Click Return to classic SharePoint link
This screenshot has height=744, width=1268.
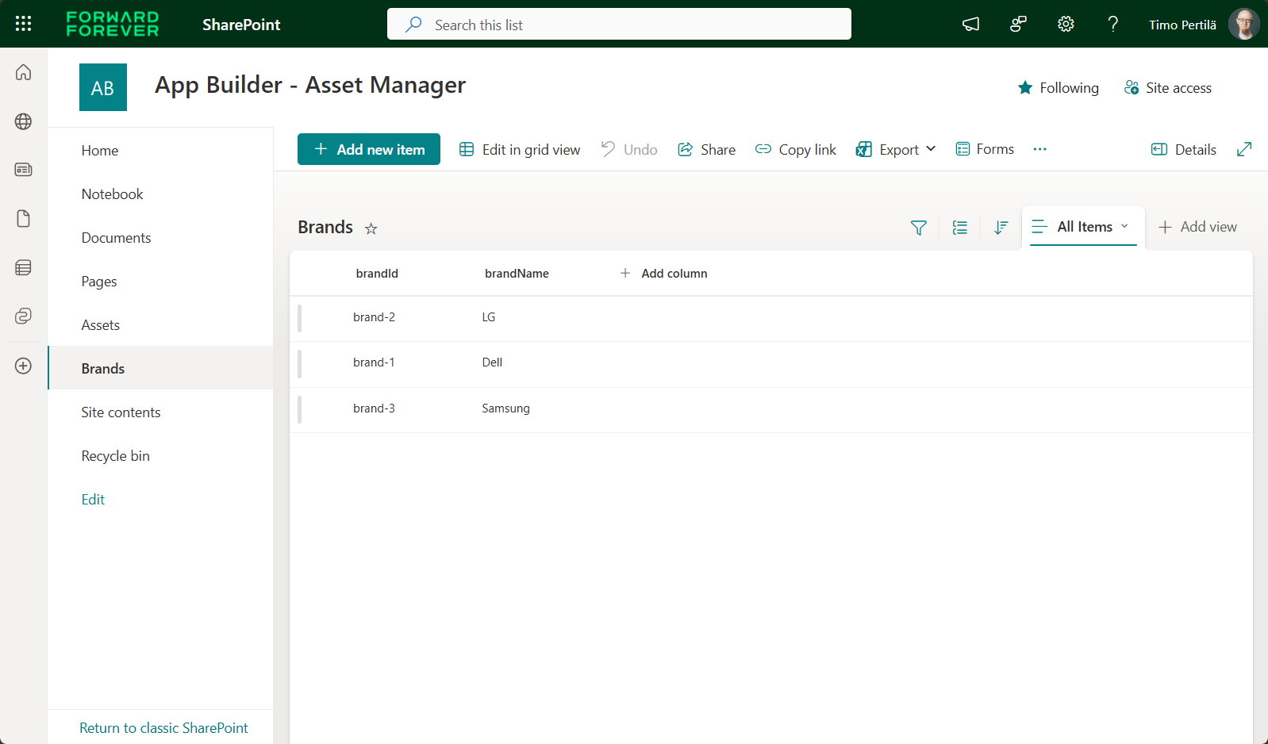pyautogui.click(x=163, y=728)
